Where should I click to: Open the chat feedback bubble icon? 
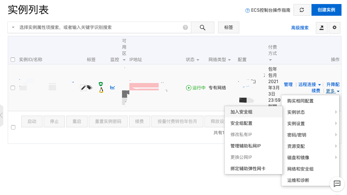(337, 184)
